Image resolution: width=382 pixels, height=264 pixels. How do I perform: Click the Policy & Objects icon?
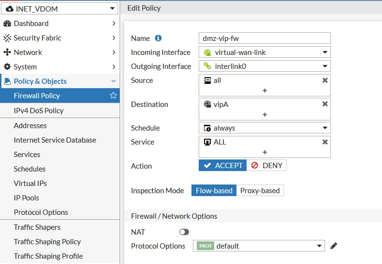pos(7,81)
